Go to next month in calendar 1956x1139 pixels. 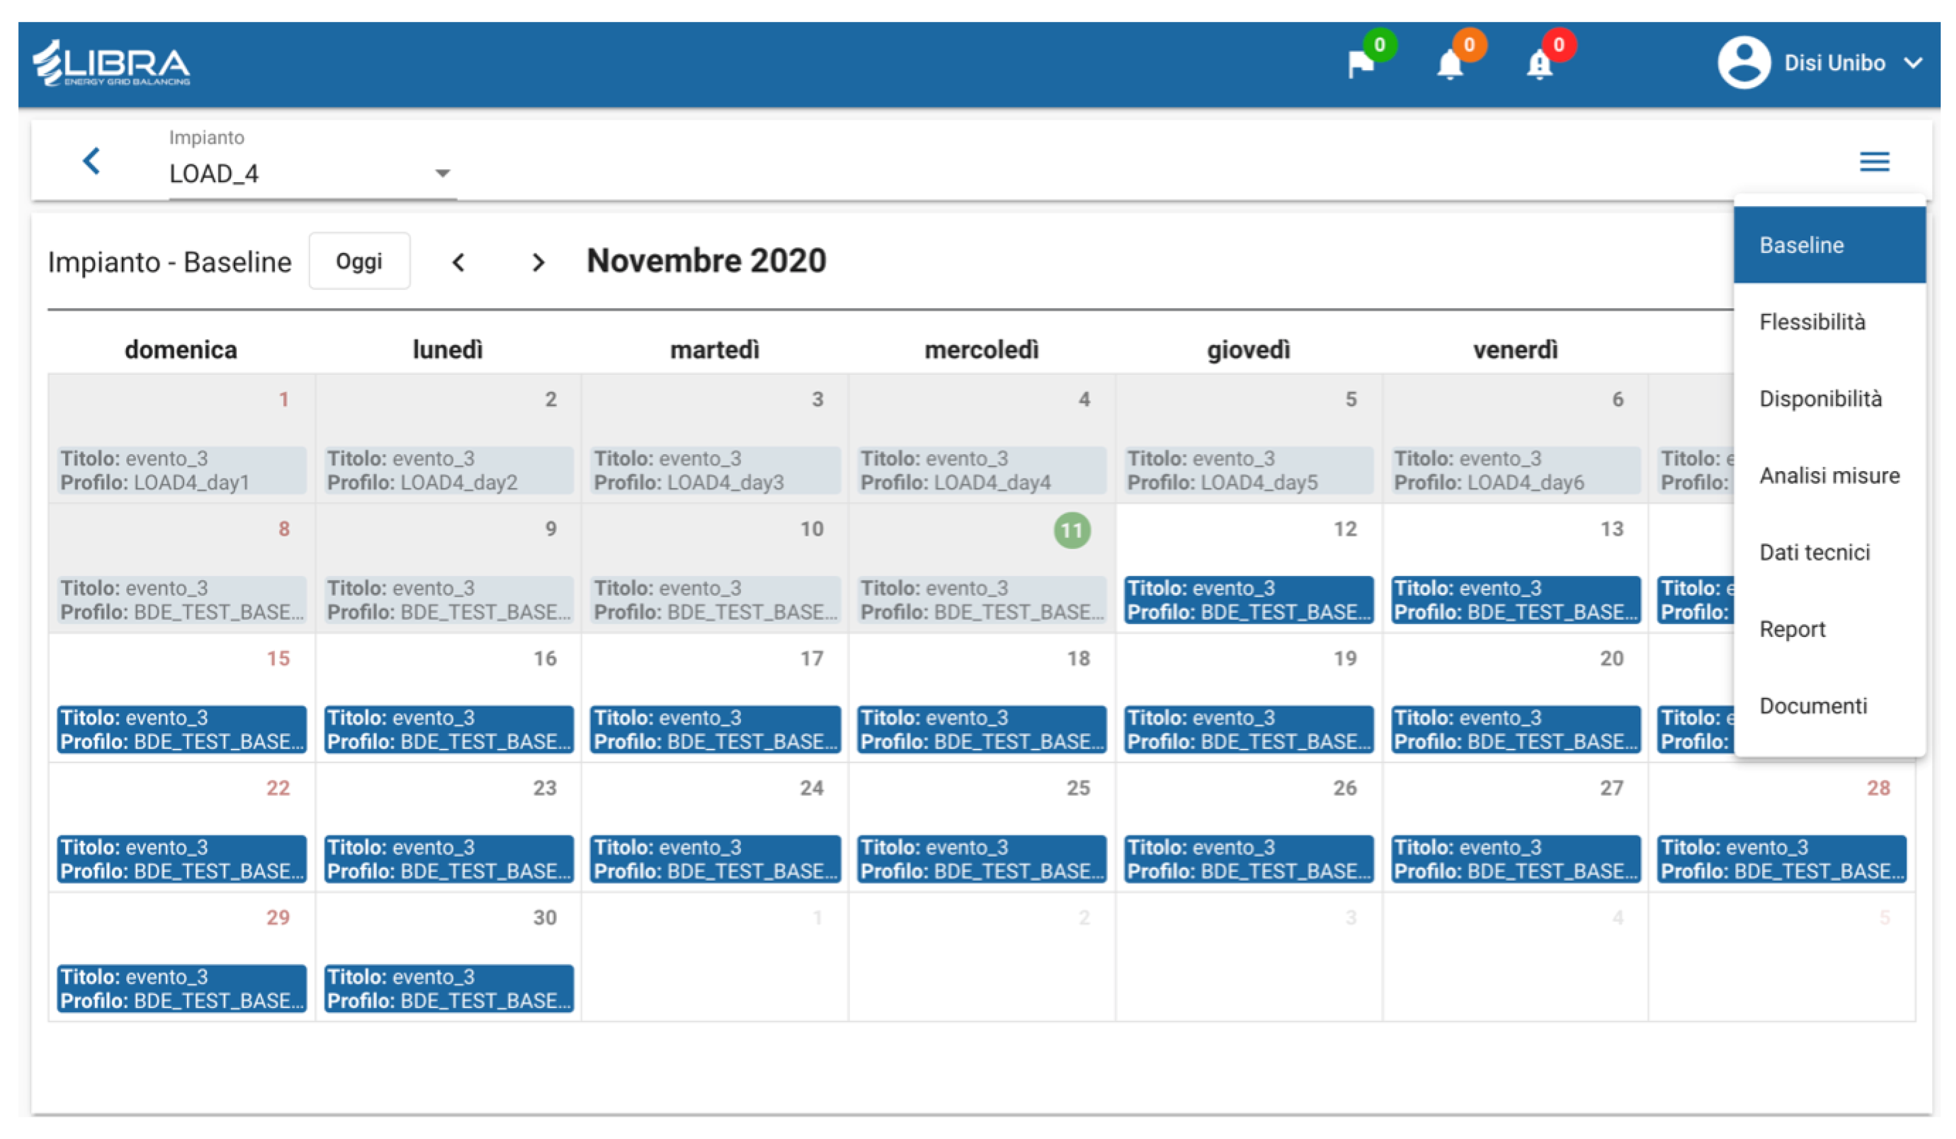[538, 263]
